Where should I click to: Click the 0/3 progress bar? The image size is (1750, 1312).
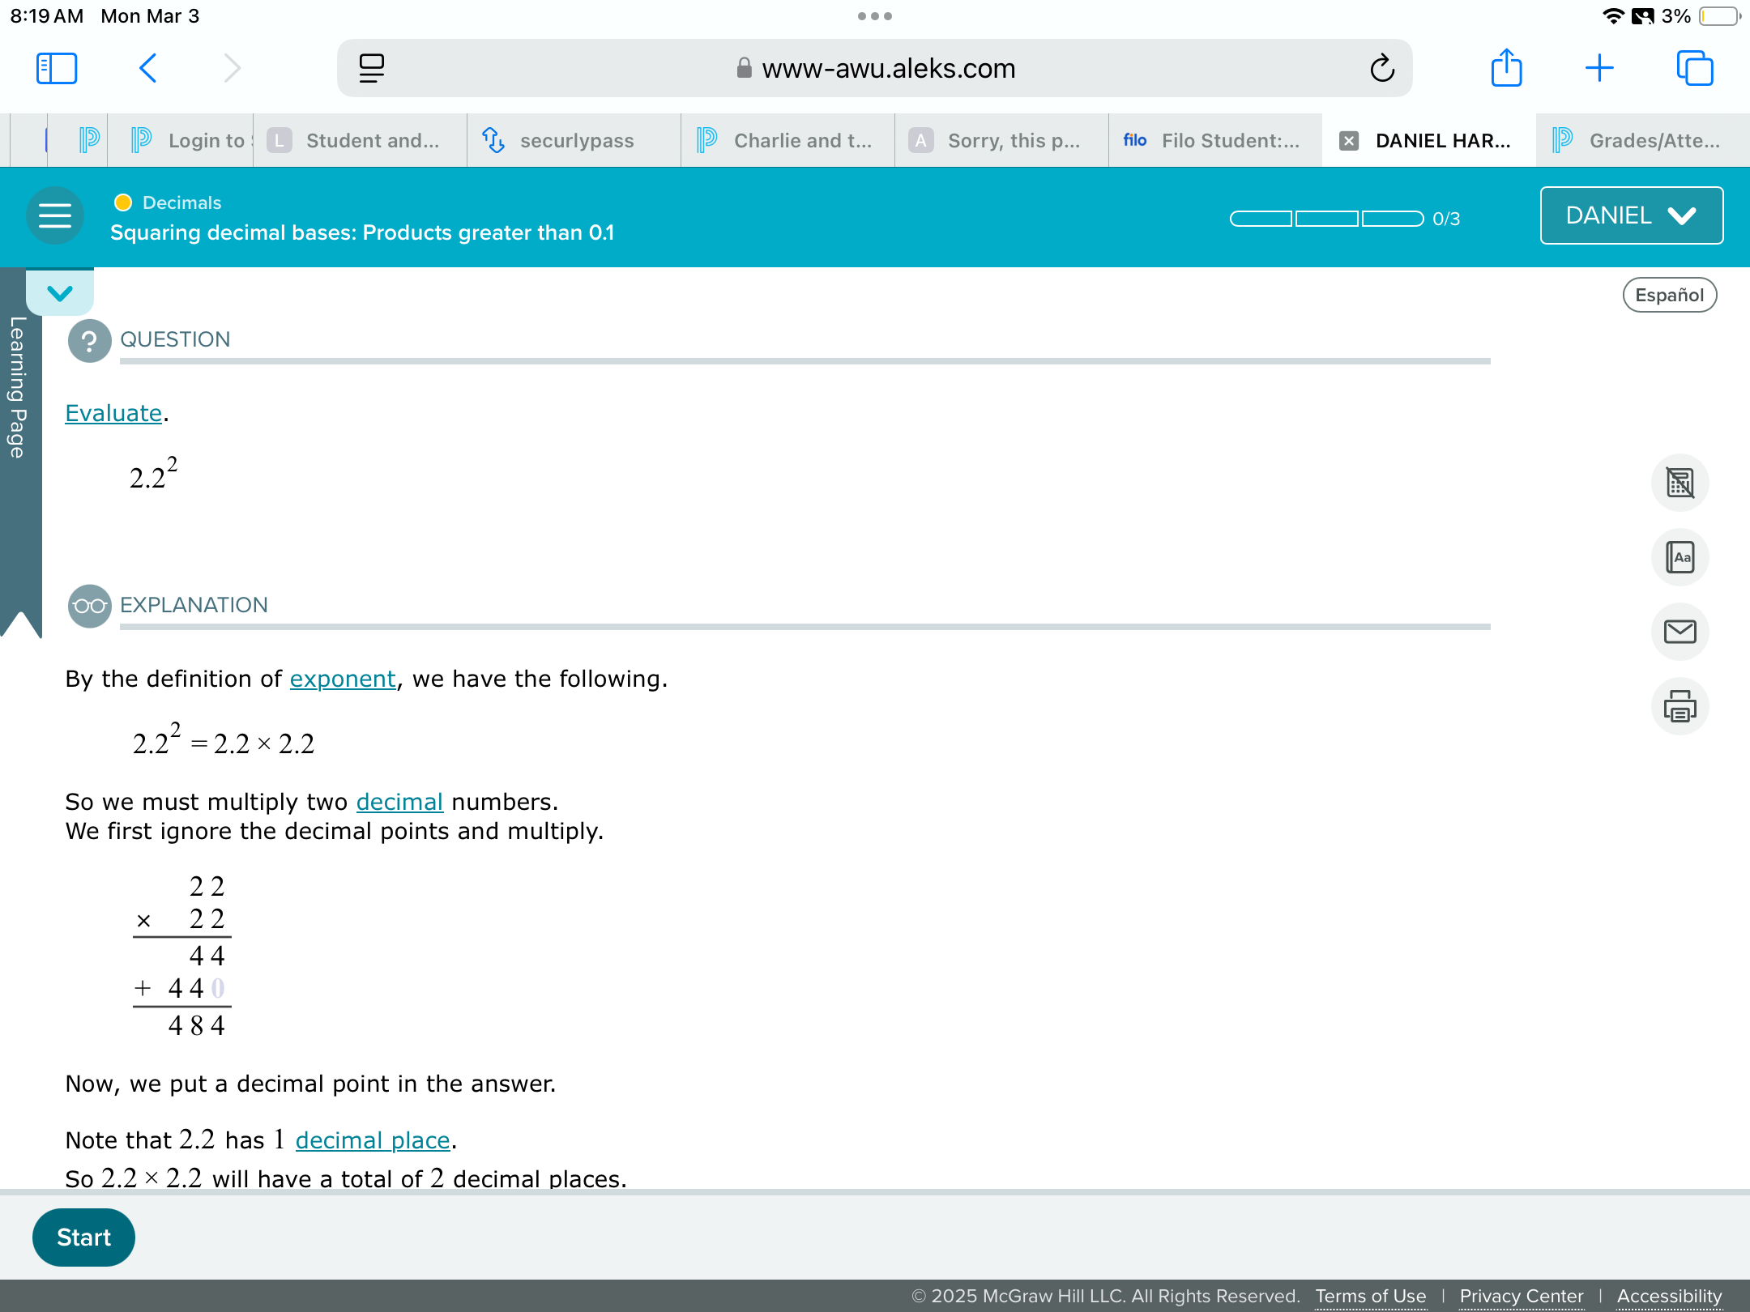point(1326,219)
